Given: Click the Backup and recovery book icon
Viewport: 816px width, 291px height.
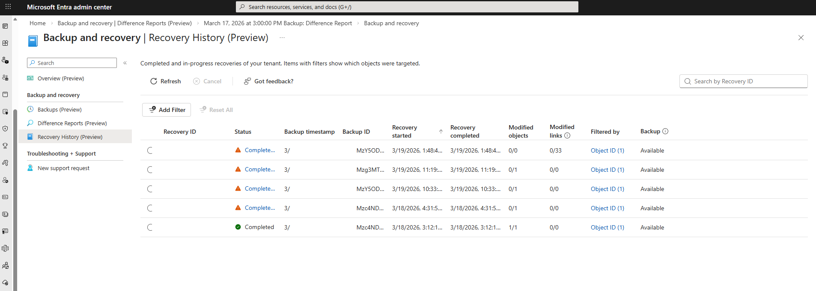Looking at the screenshot, I should tap(33, 41).
